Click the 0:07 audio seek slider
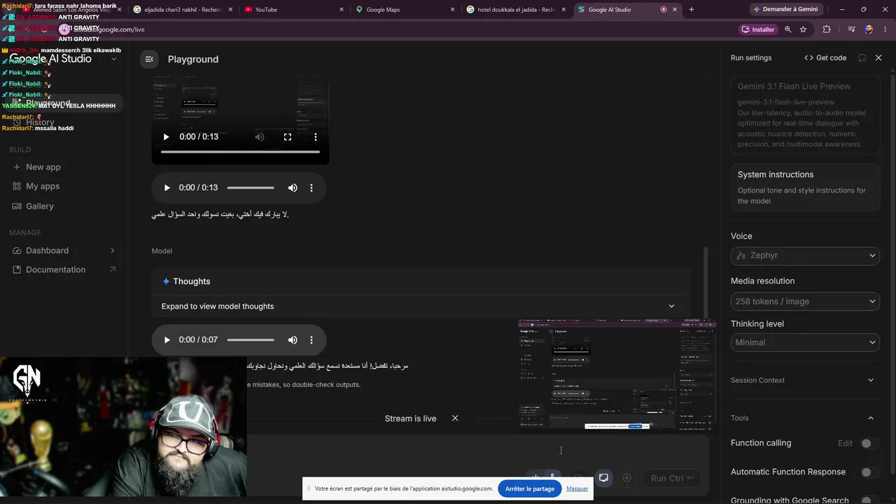Viewport: 896px width, 504px height. coord(251,340)
